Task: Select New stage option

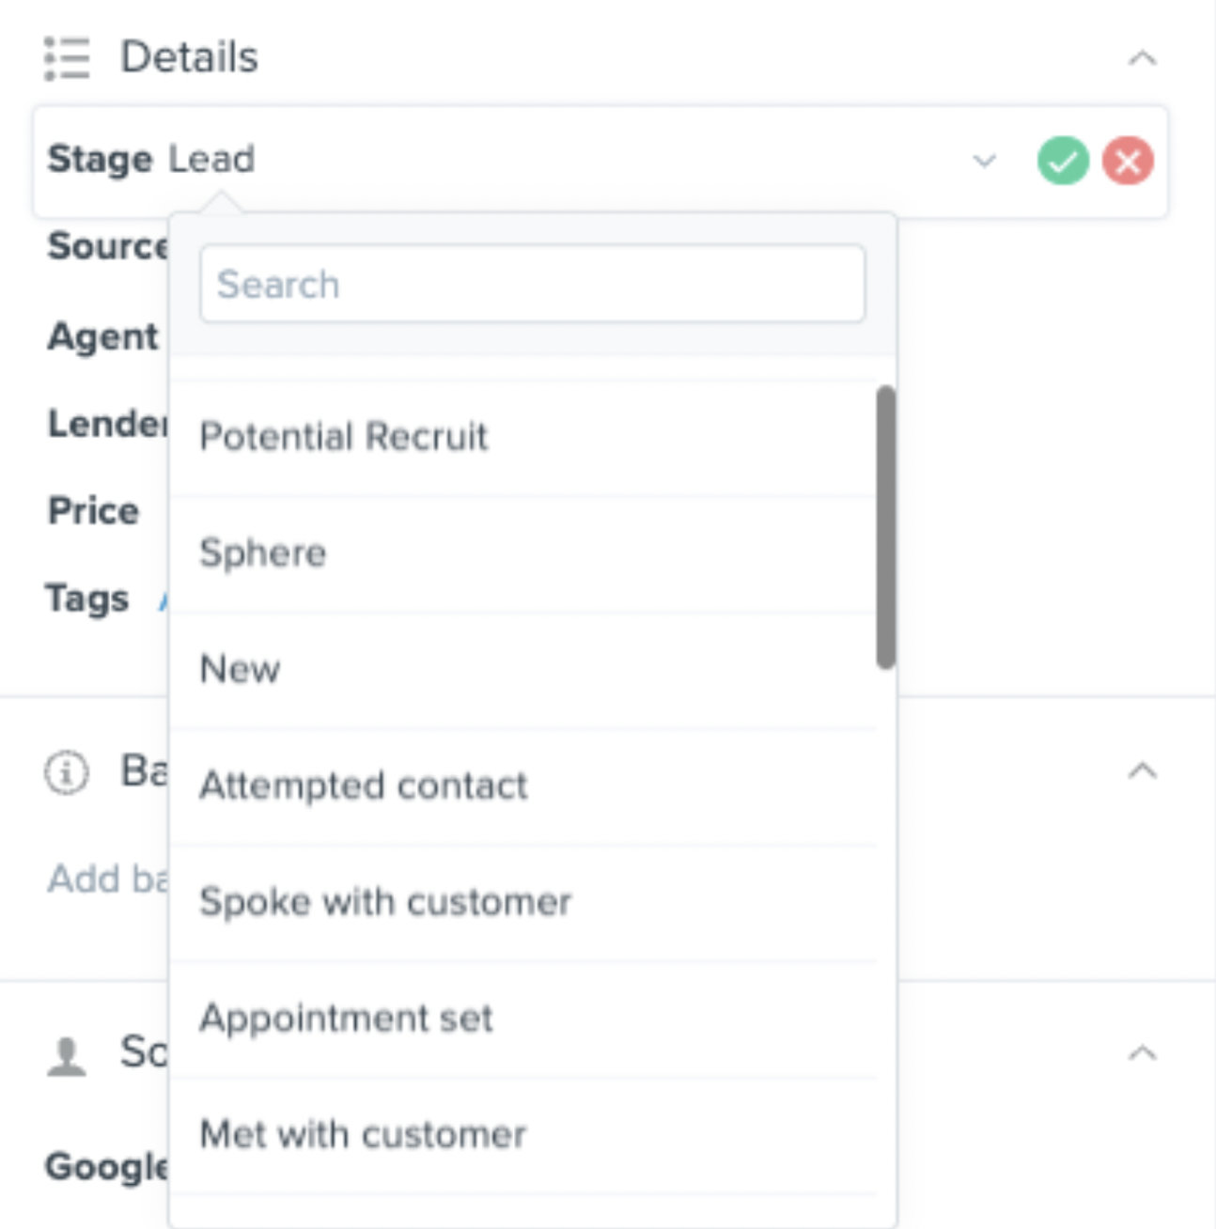Action: [x=522, y=670]
